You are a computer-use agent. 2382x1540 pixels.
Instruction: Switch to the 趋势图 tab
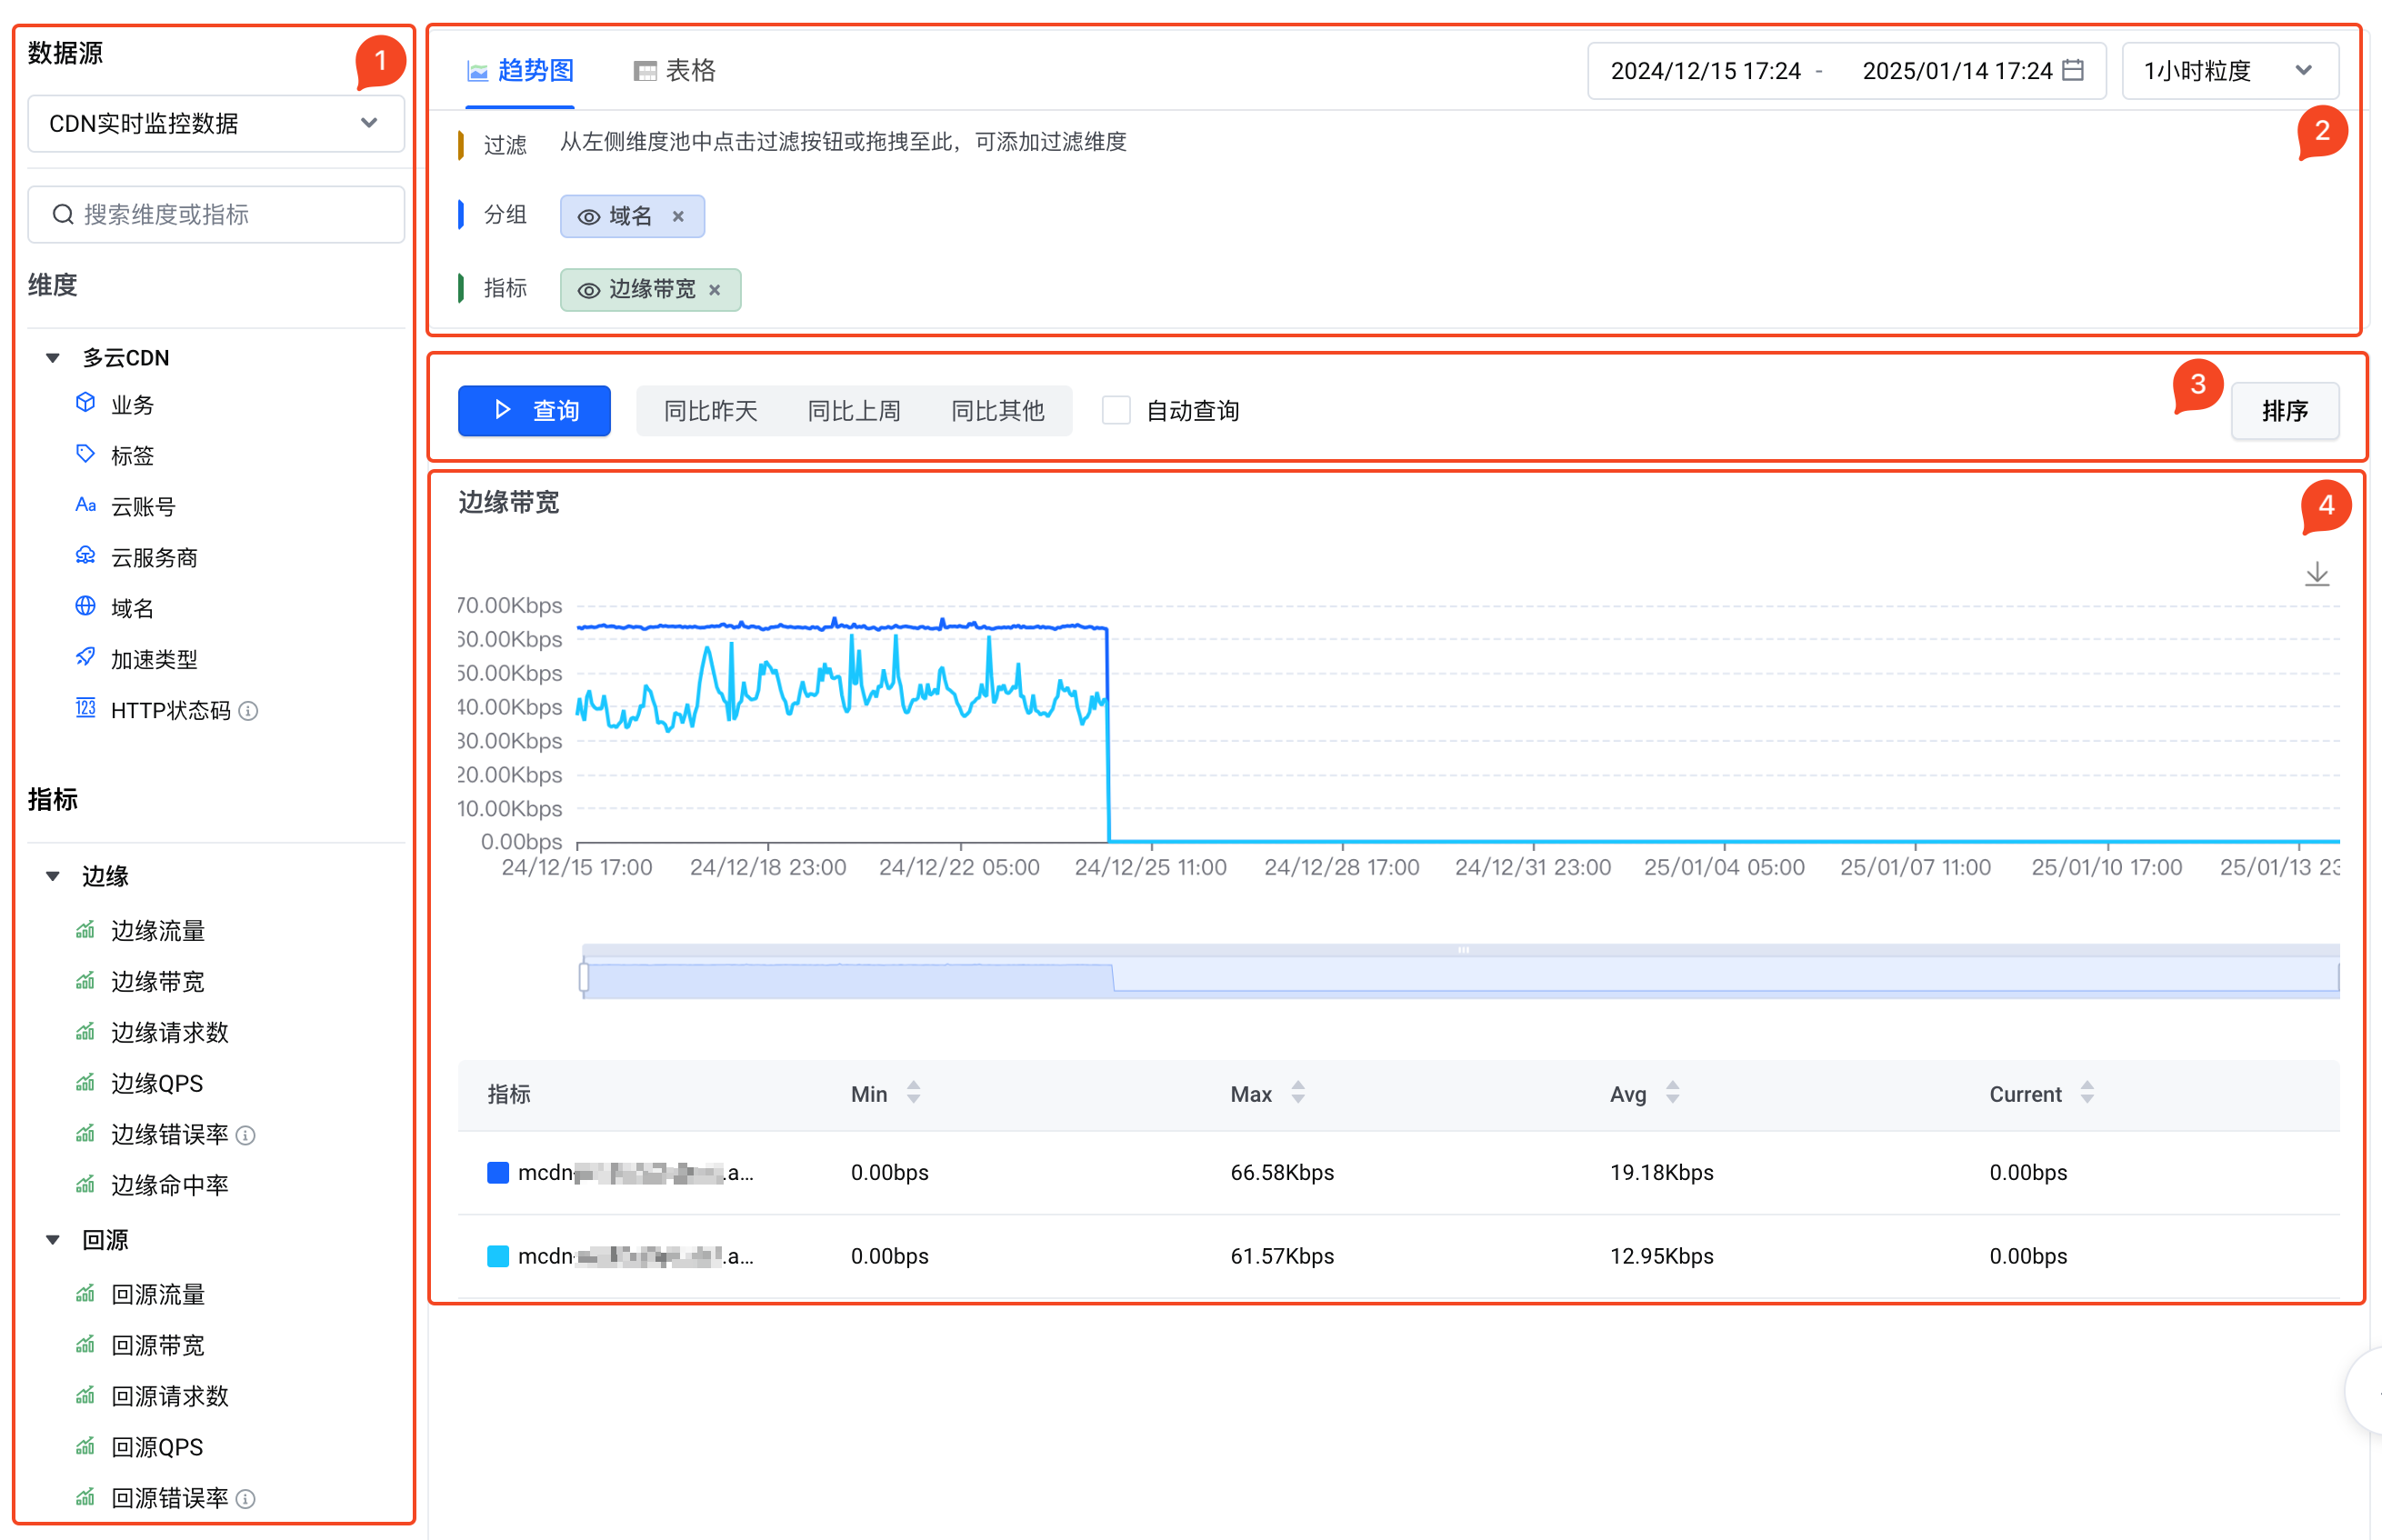(x=520, y=71)
